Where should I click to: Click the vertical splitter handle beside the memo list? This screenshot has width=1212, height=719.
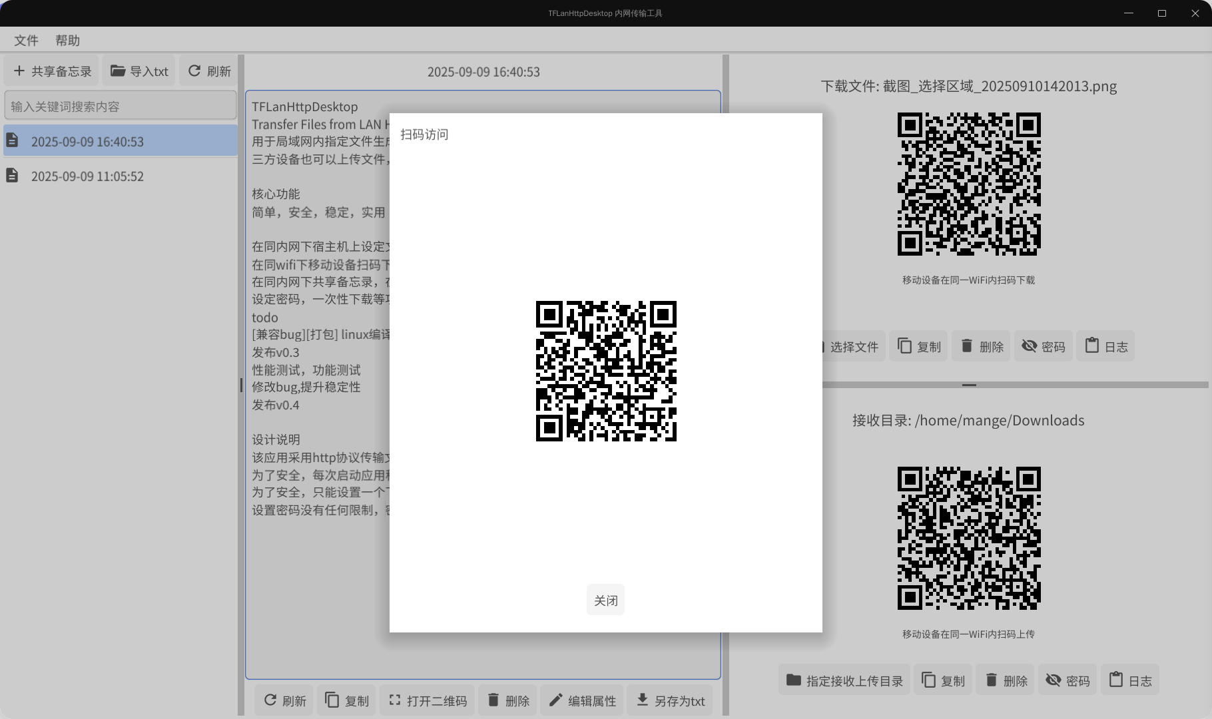[x=241, y=385]
